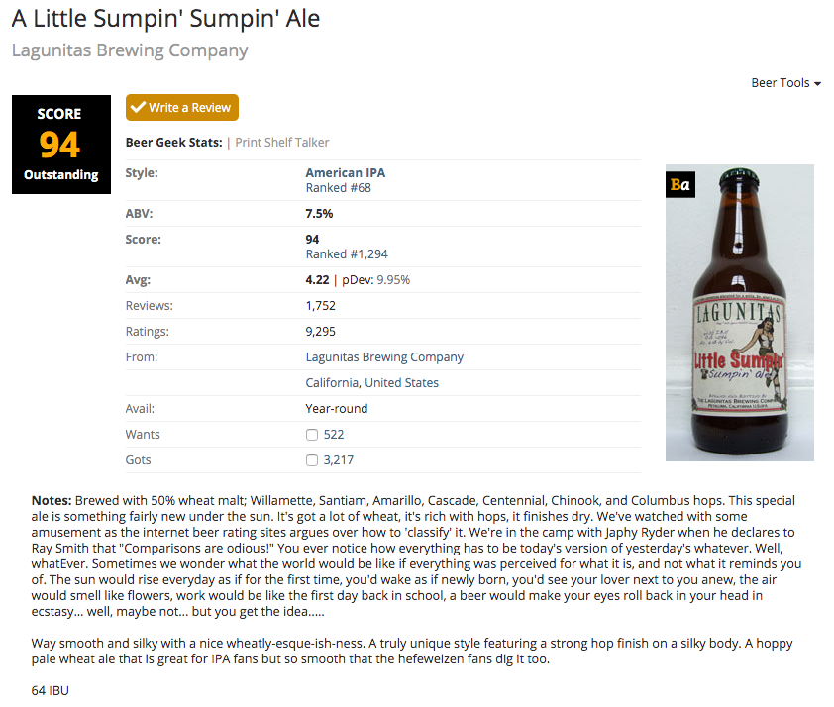Click the Ranked #1,294 score ranking
This screenshot has width=834, height=707.
[347, 254]
